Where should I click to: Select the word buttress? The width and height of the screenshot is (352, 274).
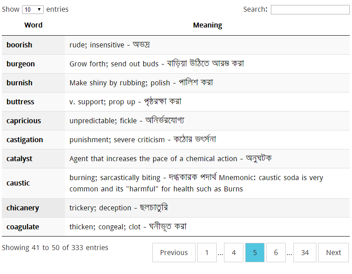pos(20,102)
